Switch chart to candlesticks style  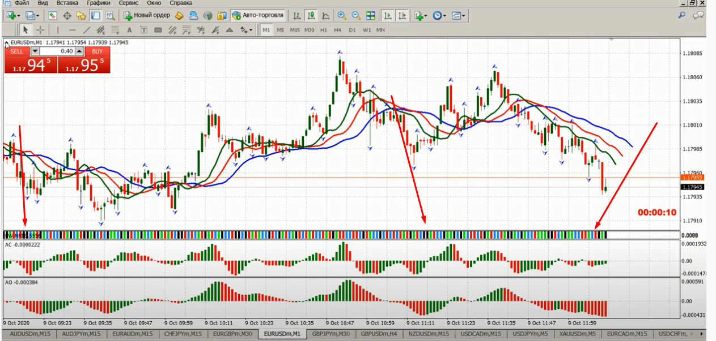[310, 16]
